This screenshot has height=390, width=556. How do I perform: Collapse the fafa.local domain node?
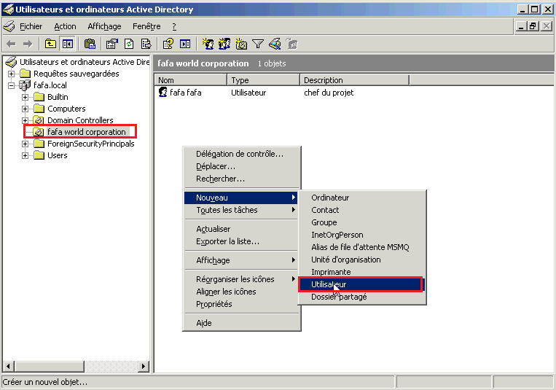pos(12,85)
